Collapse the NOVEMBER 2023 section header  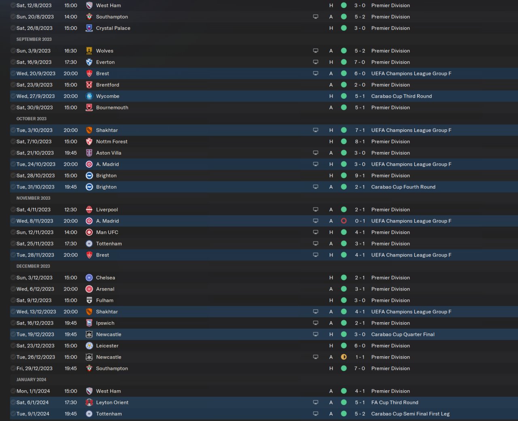pyautogui.click(x=33, y=198)
